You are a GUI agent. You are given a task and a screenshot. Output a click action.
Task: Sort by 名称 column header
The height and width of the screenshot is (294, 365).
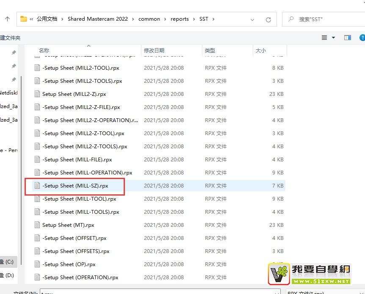[x=44, y=51]
